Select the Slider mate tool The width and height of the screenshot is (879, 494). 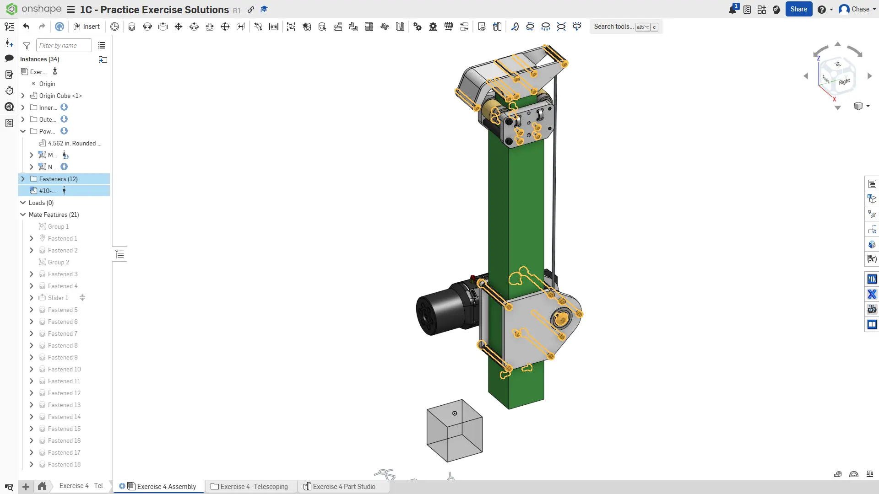point(163,27)
